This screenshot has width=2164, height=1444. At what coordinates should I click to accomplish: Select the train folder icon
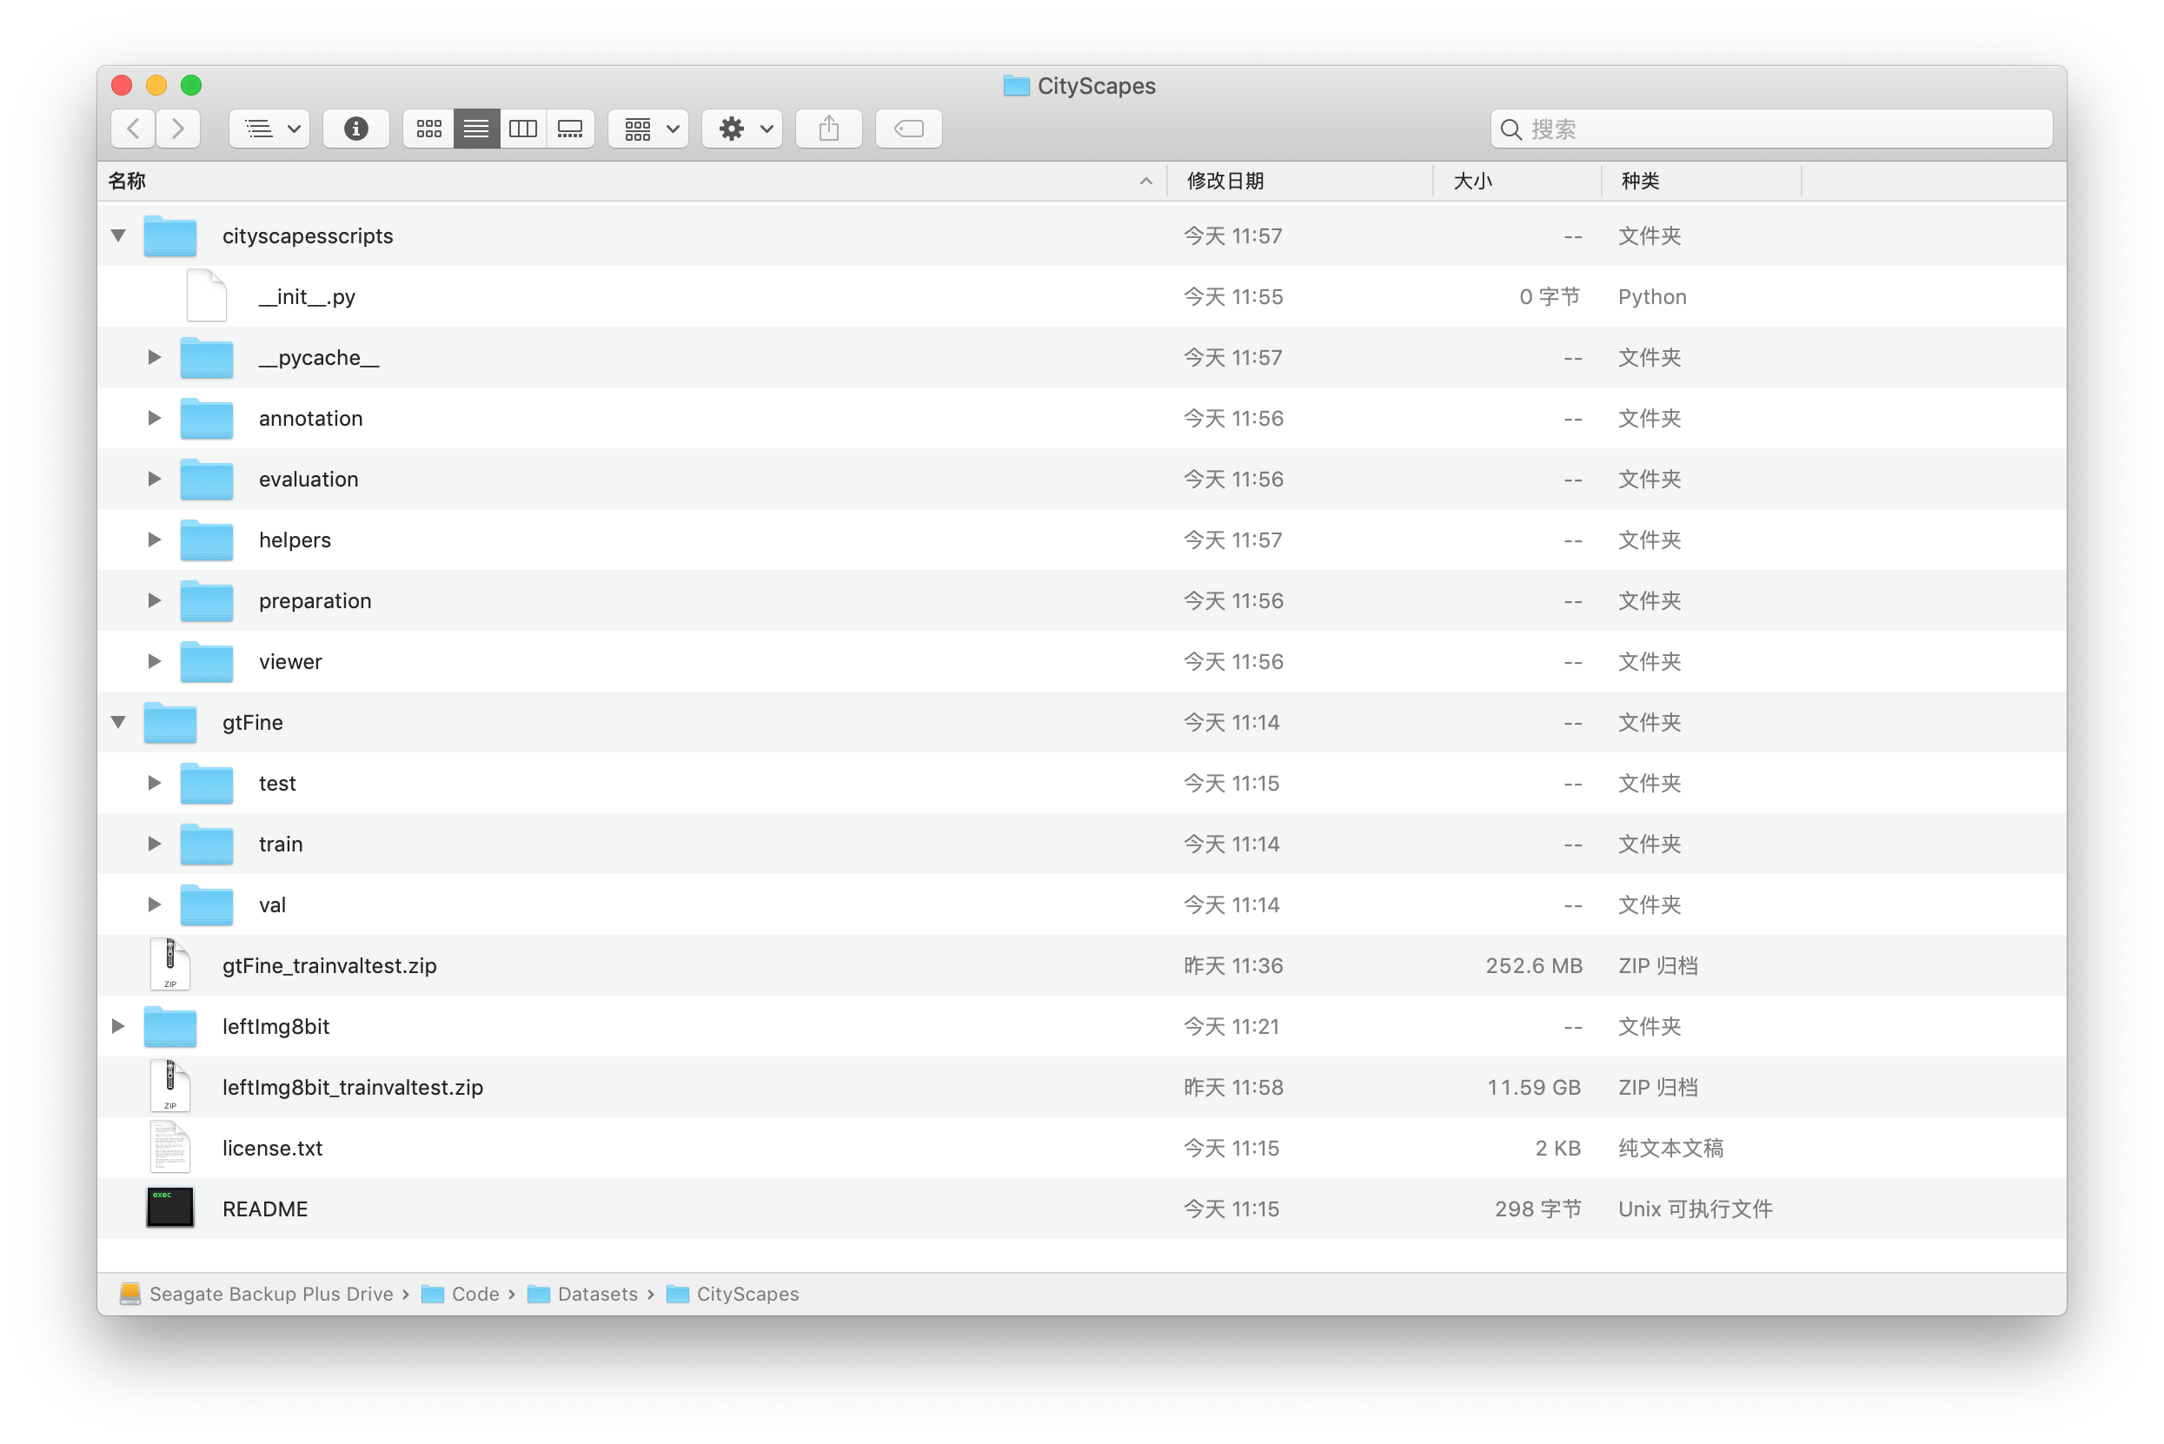tap(206, 844)
